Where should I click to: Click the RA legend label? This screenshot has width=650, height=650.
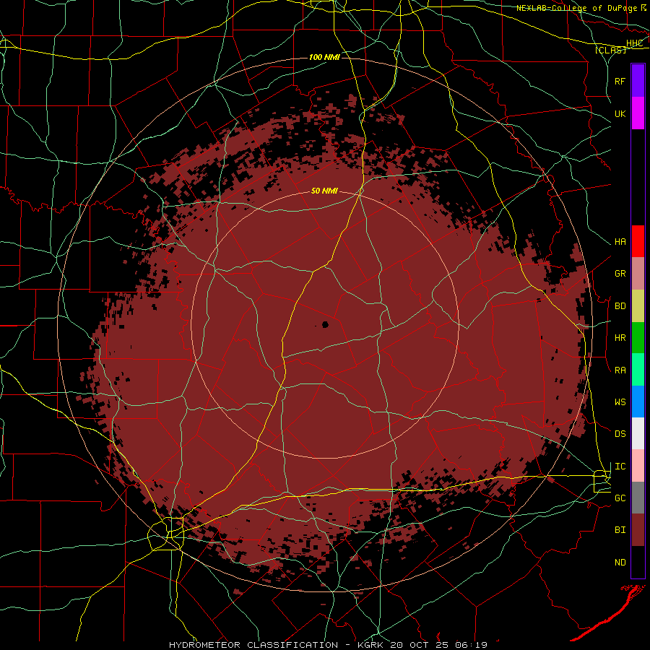[x=620, y=370]
